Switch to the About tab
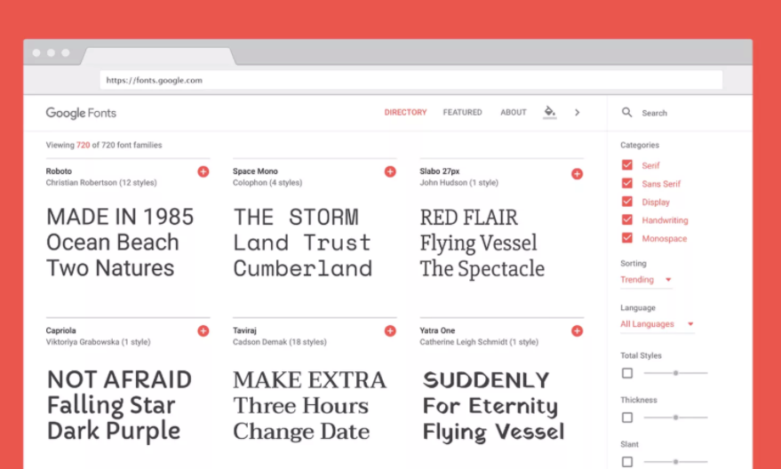 [513, 113]
